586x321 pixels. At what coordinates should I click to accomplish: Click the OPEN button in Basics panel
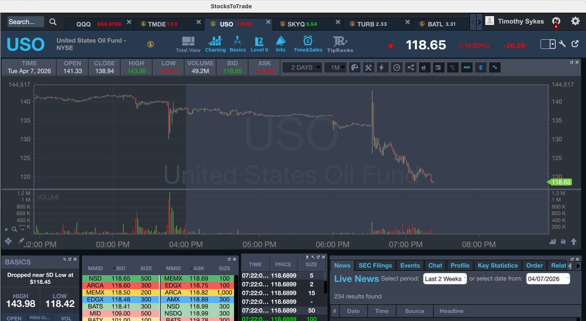click(14, 318)
